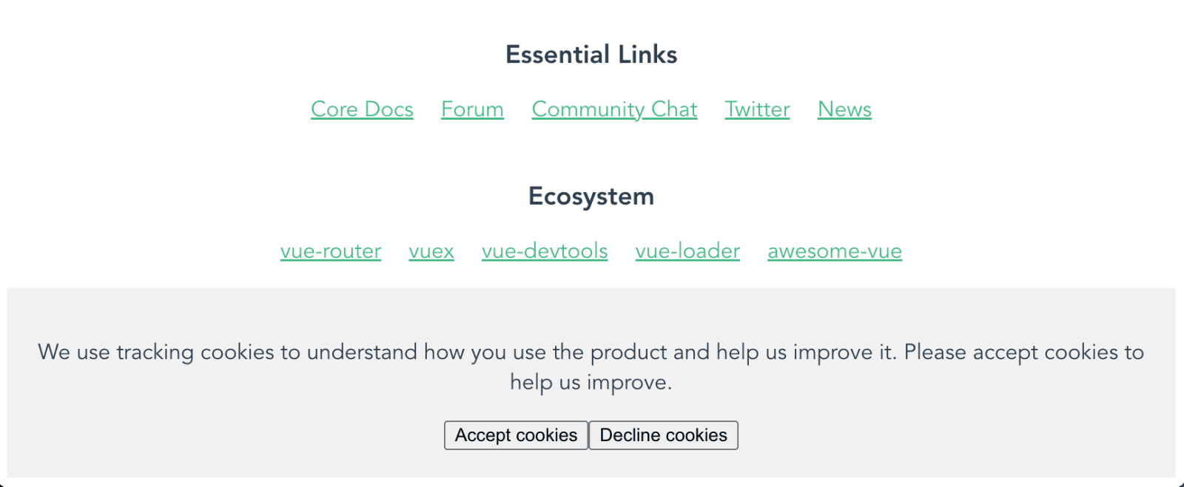The width and height of the screenshot is (1184, 487).
Task: Open the vue-devtools link
Action: [x=545, y=251]
